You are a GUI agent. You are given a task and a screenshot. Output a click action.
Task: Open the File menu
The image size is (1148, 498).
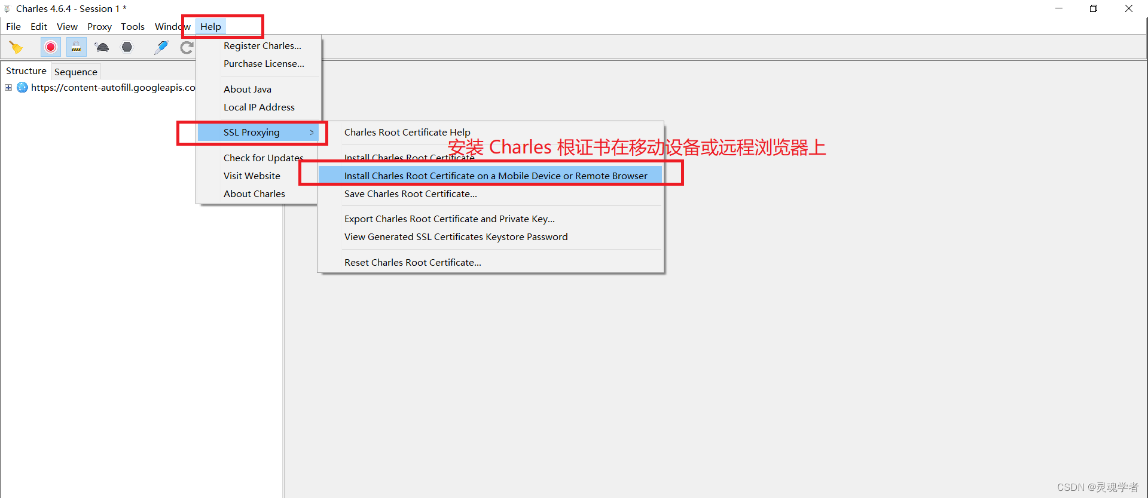(x=13, y=26)
